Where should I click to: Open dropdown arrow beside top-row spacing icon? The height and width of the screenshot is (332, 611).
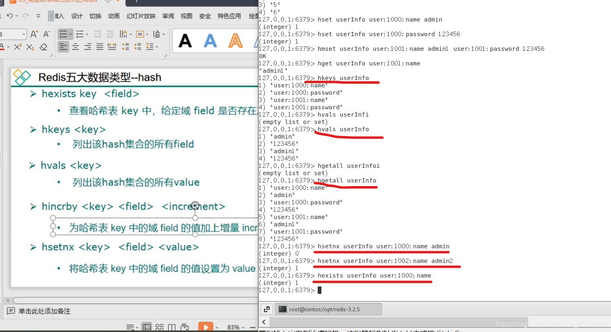(164, 35)
